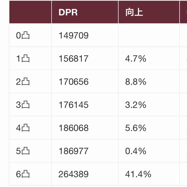187x187 pixels.
Task: Select the 3凸 row label
Action: click(x=23, y=105)
